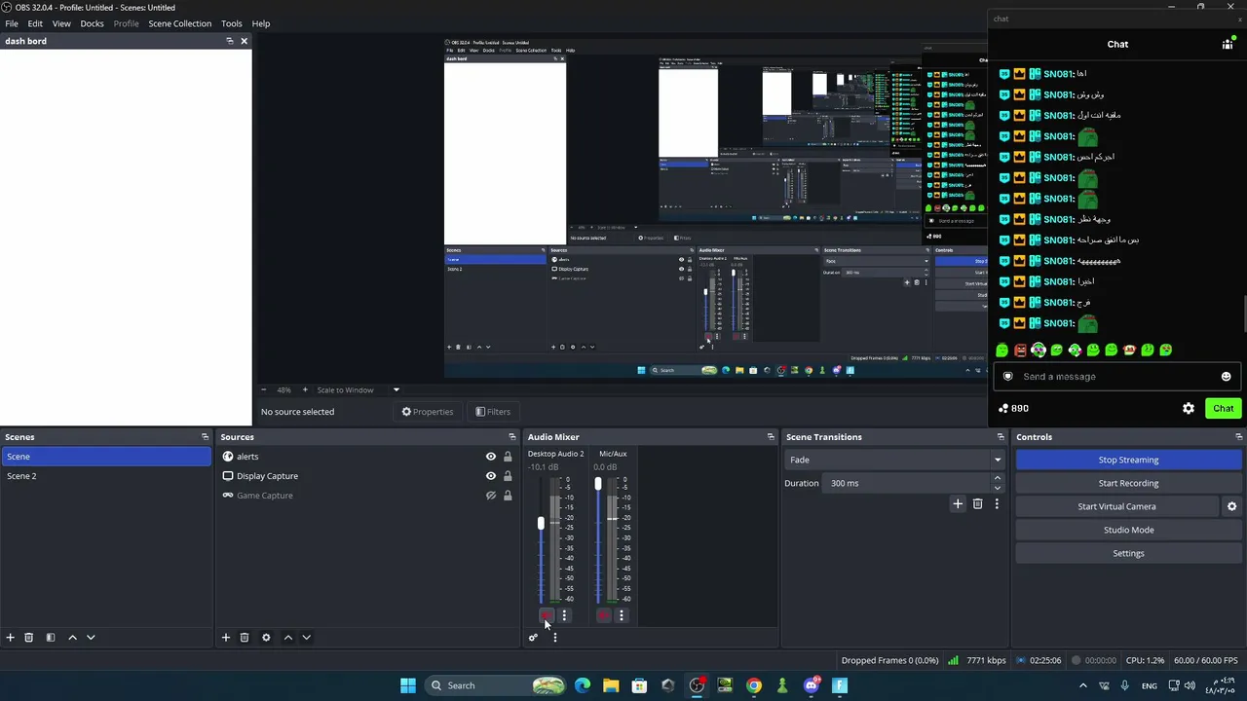Open the View menu
This screenshot has width=1247, height=701.
pyautogui.click(x=61, y=23)
